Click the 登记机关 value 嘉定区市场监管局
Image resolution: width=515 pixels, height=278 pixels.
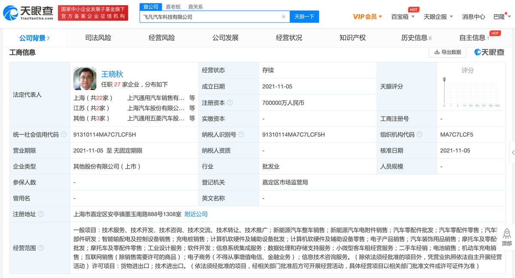285,182
